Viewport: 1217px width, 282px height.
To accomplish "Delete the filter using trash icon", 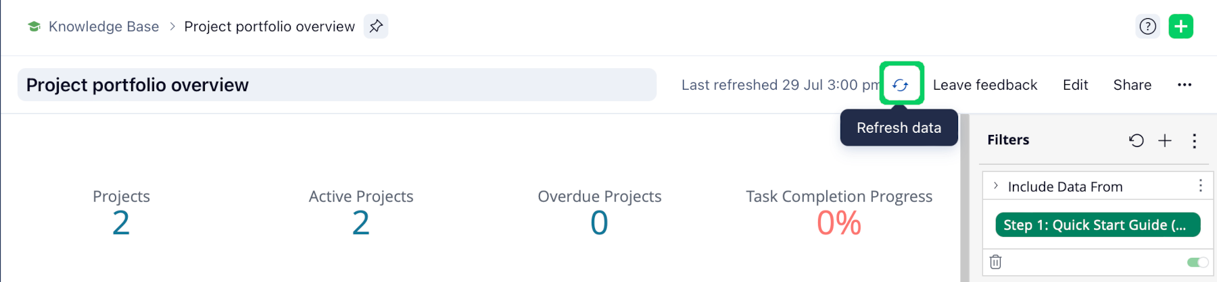I will pyautogui.click(x=995, y=262).
